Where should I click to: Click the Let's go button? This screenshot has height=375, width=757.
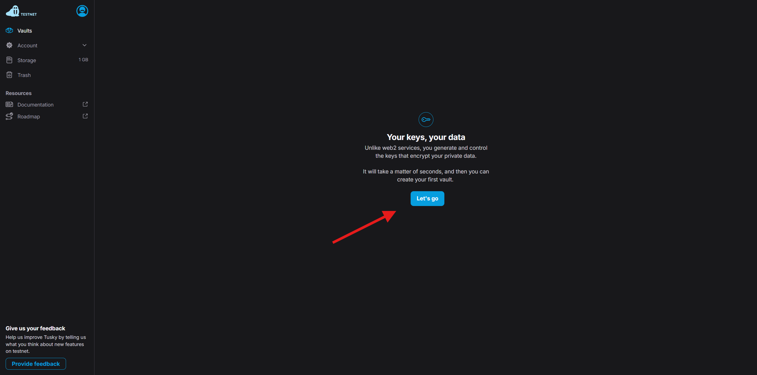[427, 199]
